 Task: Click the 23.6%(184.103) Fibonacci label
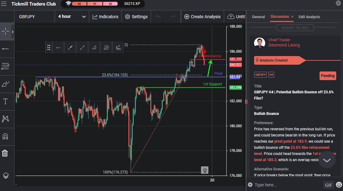[x=115, y=75]
